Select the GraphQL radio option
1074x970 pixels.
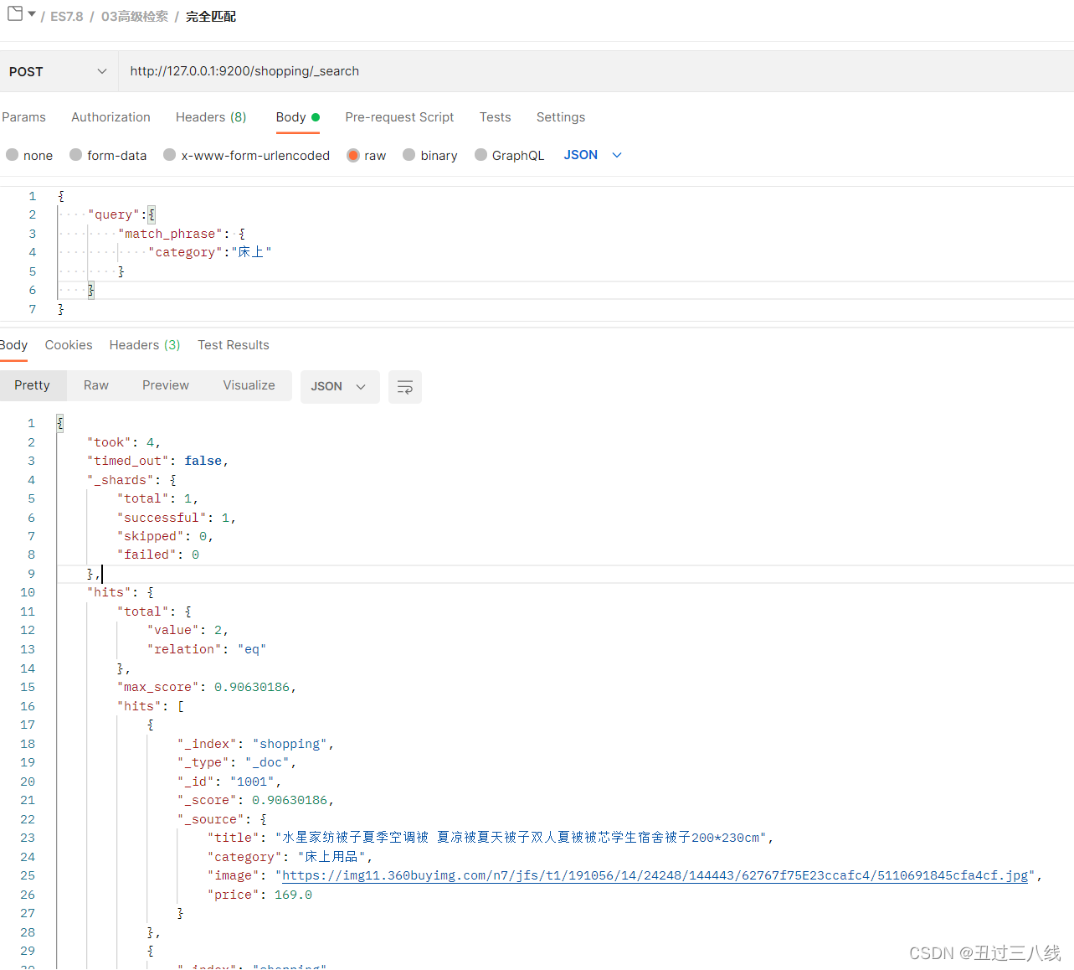pyautogui.click(x=481, y=155)
